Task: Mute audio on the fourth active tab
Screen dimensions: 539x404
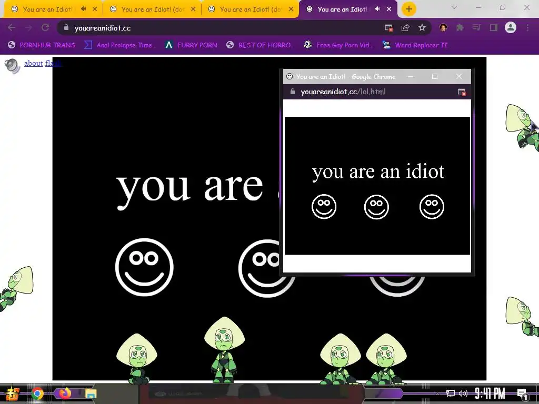Action: pos(378,9)
